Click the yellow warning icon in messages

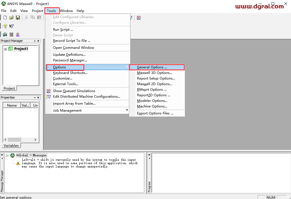(18, 163)
